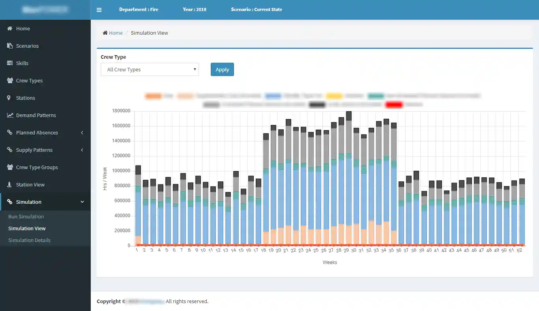Viewport: 539px width, 311px height.
Task: Expand the Planned Absences submenu
Action: click(x=37, y=132)
